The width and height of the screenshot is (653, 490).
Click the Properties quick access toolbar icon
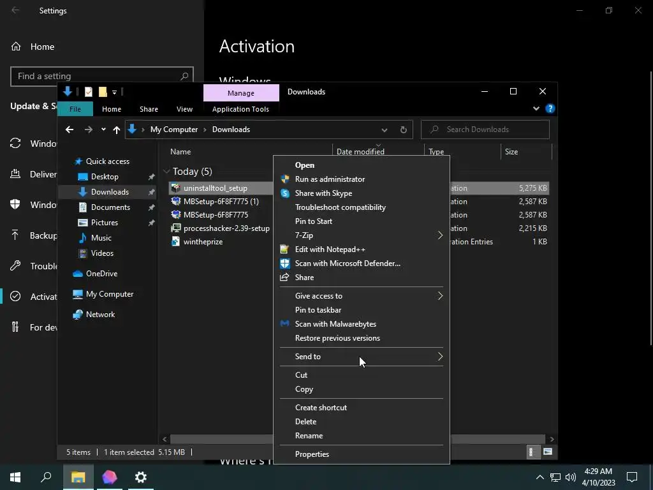[88, 92]
